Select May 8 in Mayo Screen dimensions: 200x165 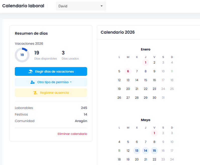coord(154,142)
